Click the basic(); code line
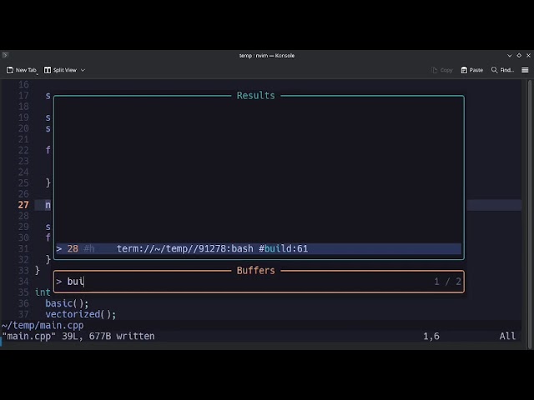 [x=67, y=303]
